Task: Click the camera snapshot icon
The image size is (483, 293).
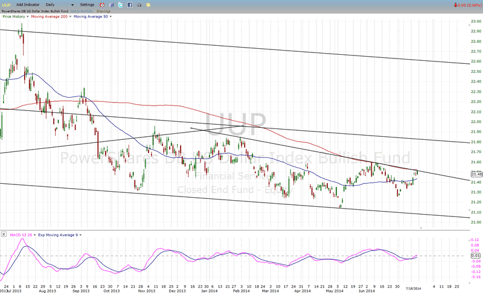Action: (139, 5)
